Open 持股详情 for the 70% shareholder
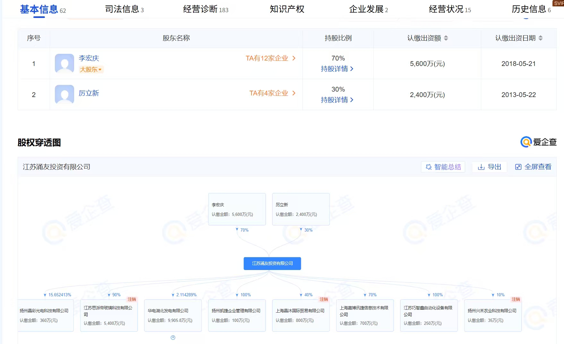The image size is (564, 344). 337,69
